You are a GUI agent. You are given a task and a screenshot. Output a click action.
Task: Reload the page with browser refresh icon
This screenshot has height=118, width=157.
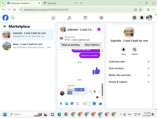click(x=14, y=10)
